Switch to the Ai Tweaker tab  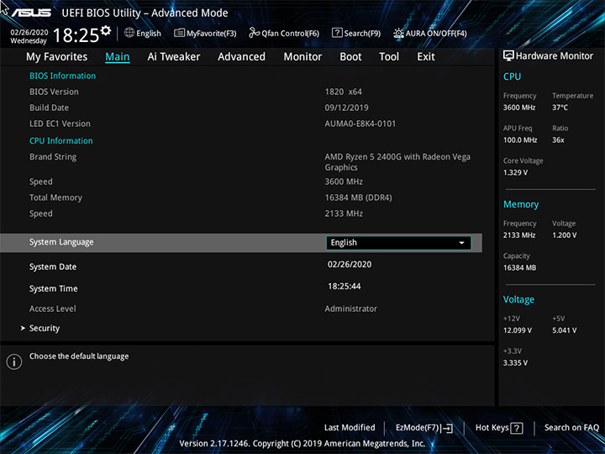174,57
